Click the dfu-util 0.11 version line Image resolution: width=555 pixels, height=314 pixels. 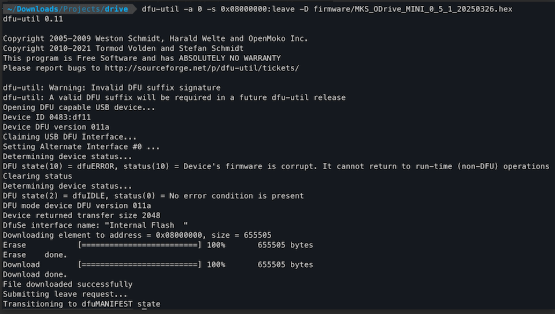click(x=33, y=19)
